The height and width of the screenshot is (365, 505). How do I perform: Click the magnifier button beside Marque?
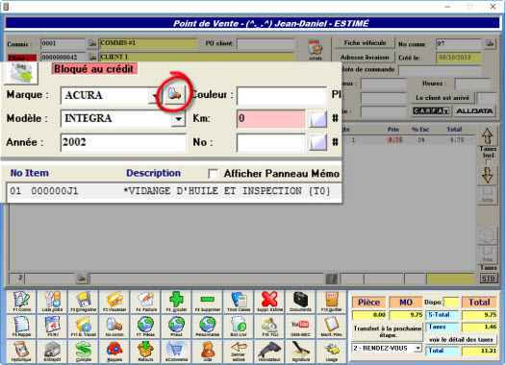point(174,94)
